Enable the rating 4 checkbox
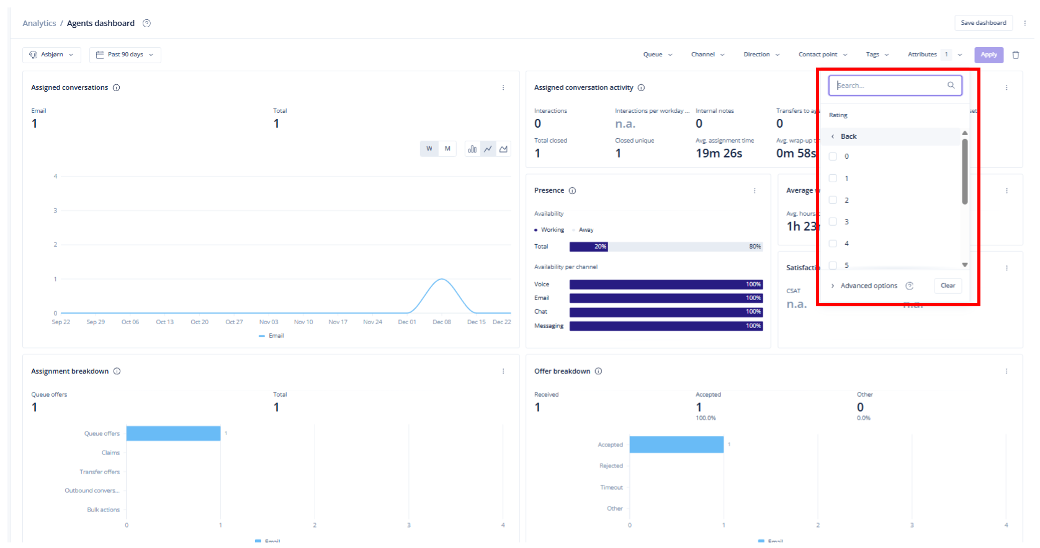This screenshot has width=1040, height=548. pyautogui.click(x=833, y=244)
